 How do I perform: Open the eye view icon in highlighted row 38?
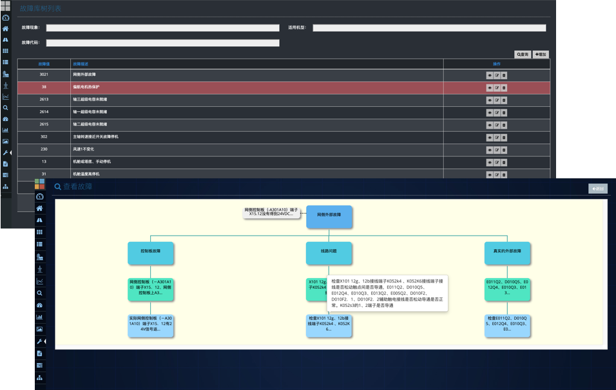pyautogui.click(x=490, y=88)
